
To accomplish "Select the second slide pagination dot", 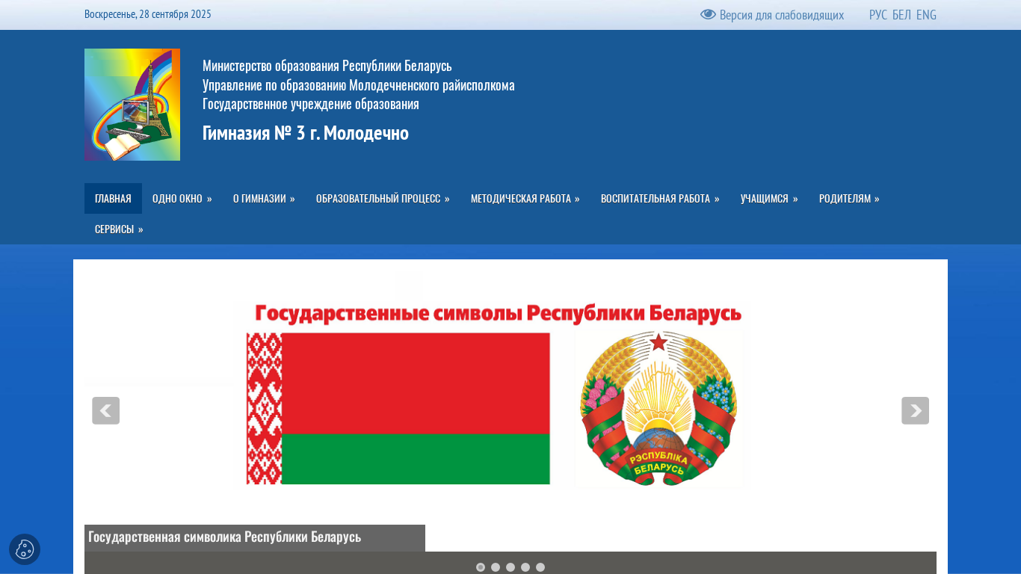I will point(496,567).
